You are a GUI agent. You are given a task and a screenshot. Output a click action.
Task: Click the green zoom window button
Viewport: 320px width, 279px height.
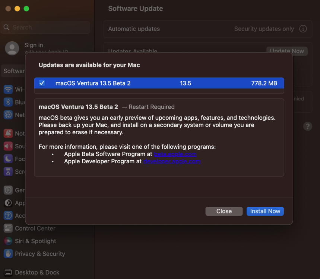(x=26, y=9)
